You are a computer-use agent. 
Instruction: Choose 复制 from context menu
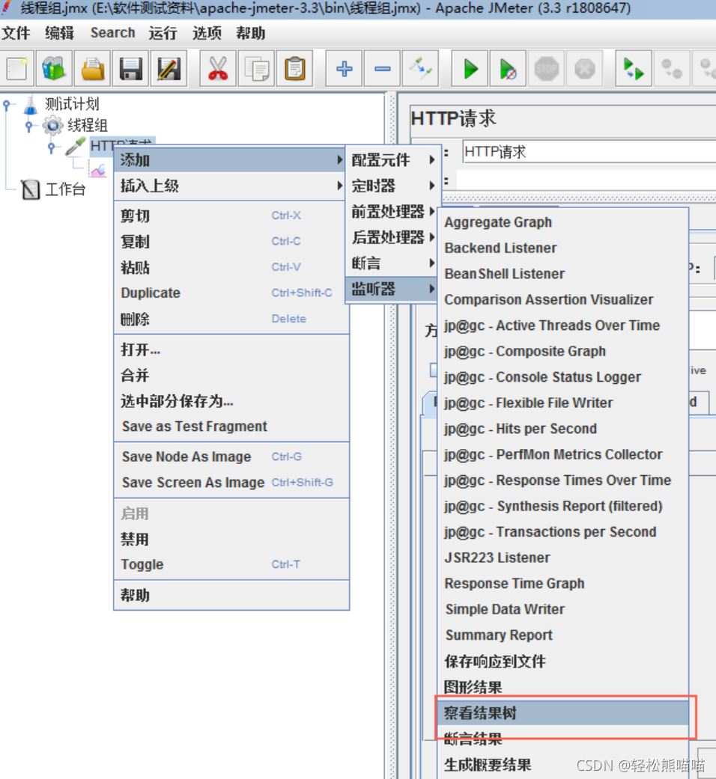coord(231,242)
